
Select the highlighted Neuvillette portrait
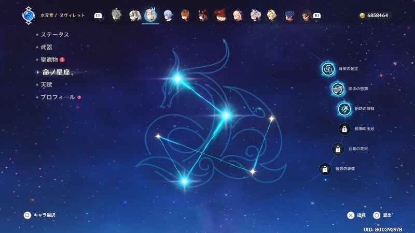[x=150, y=15]
